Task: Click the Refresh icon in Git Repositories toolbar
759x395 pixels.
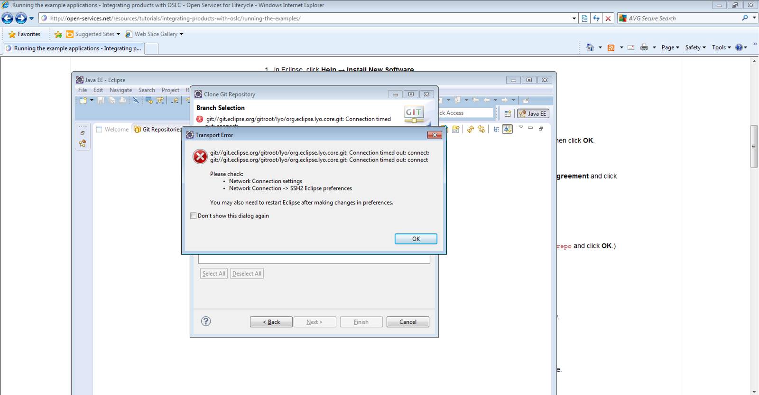Action: point(470,129)
